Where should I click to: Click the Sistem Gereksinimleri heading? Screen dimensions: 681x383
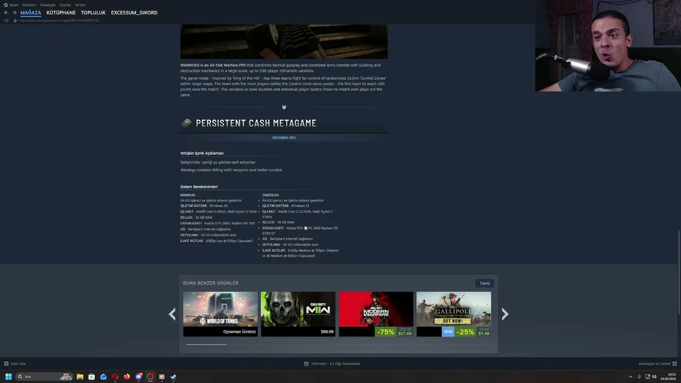(x=199, y=187)
